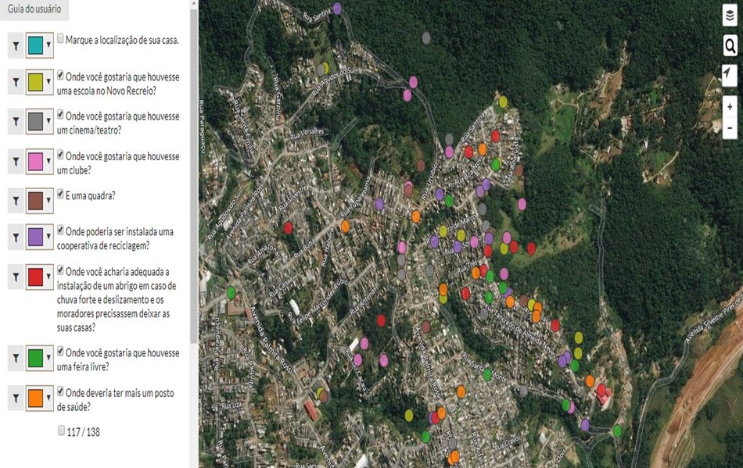Select the red shelter color swatch
Image resolution: width=743 pixels, height=468 pixels.
click(x=35, y=277)
